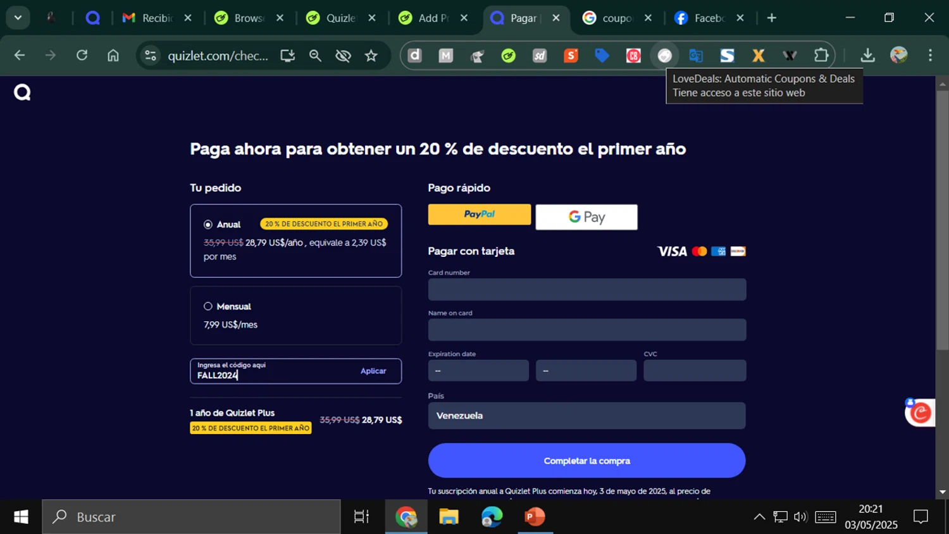
Task: Pay with the Google Pay button
Action: click(x=586, y=217)
